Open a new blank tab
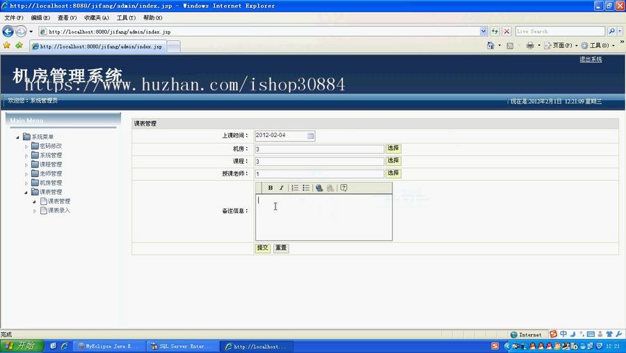 [x=173, y=47]
